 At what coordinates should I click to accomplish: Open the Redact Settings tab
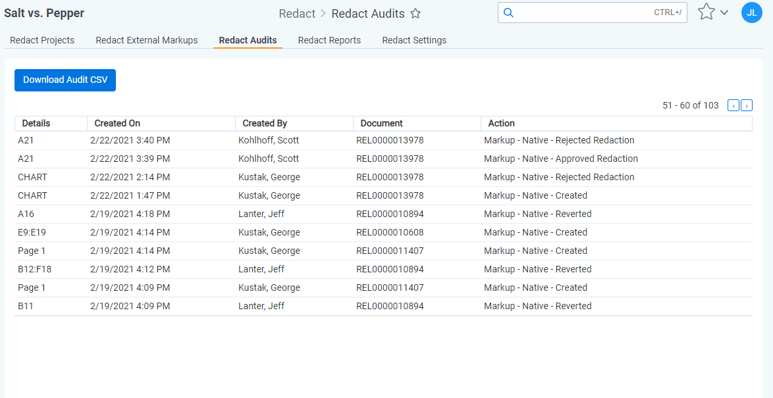pyautogui.click(x=415, y=40)
